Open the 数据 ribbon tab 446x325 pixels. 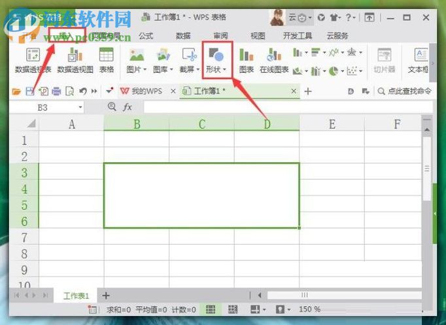point(183,36)
